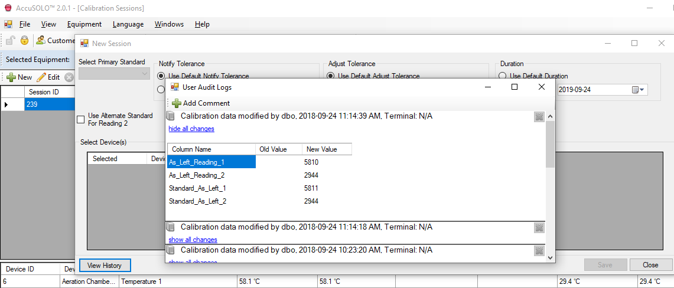Open the Equipment menu
The image size is (674, 288).
click(x=84, y=24)
